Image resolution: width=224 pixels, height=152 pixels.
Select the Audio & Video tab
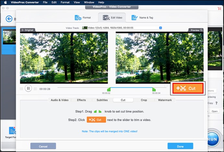coord(59,100)
